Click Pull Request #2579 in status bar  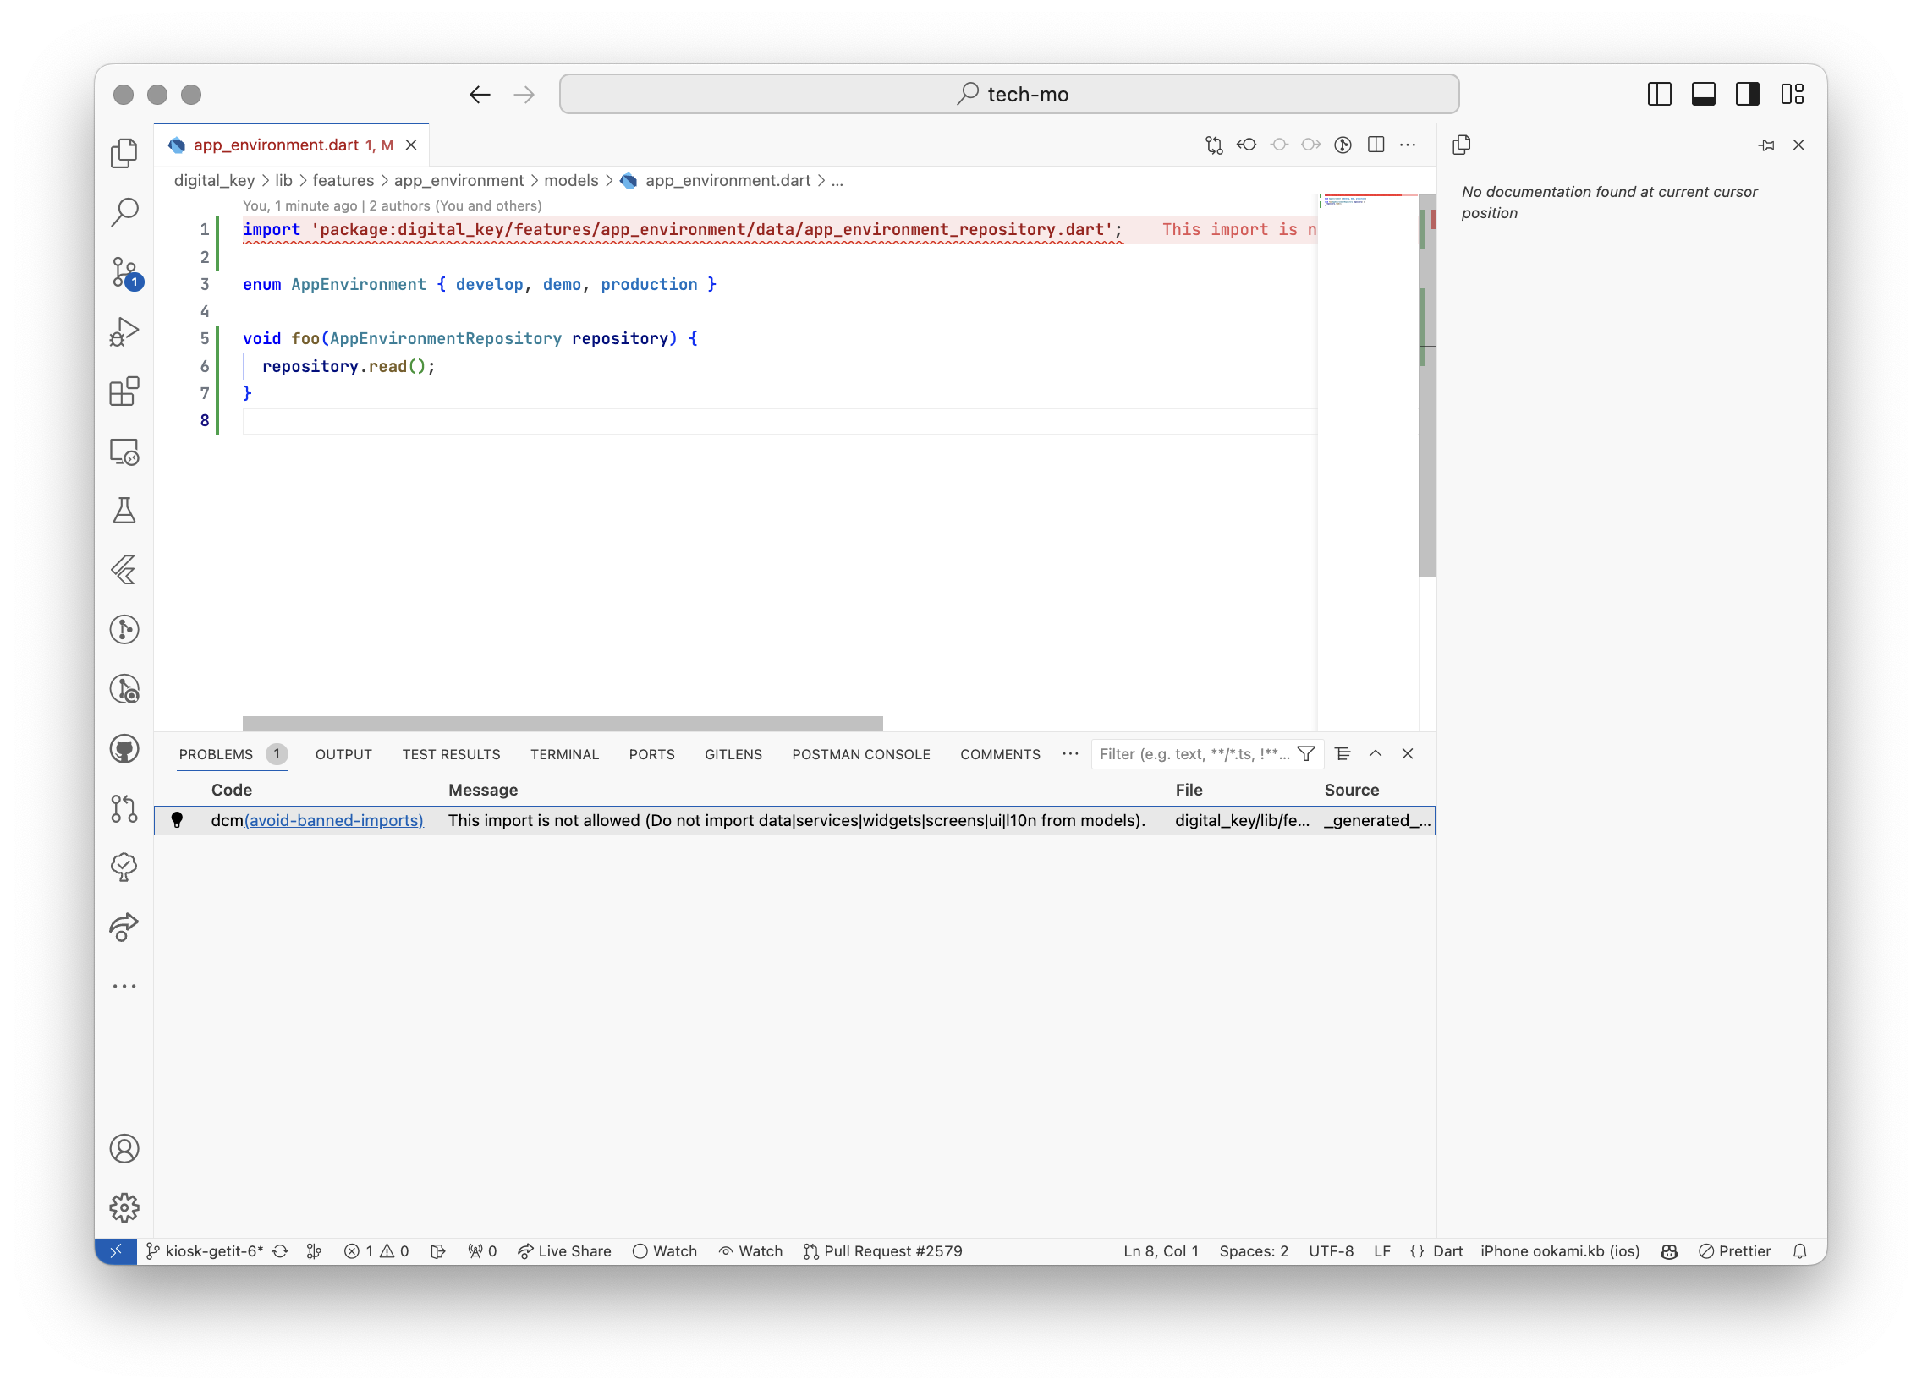coord(882,1251)
